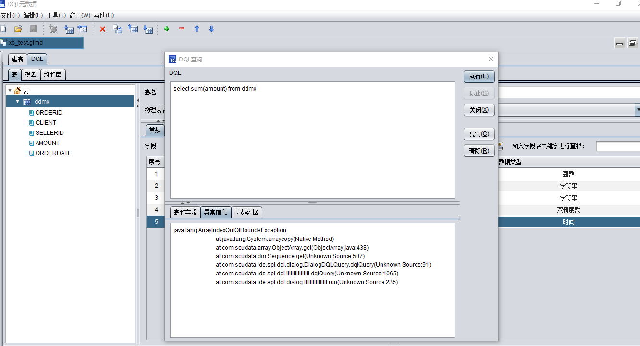Click the 清除(R) button

point(479,151)
